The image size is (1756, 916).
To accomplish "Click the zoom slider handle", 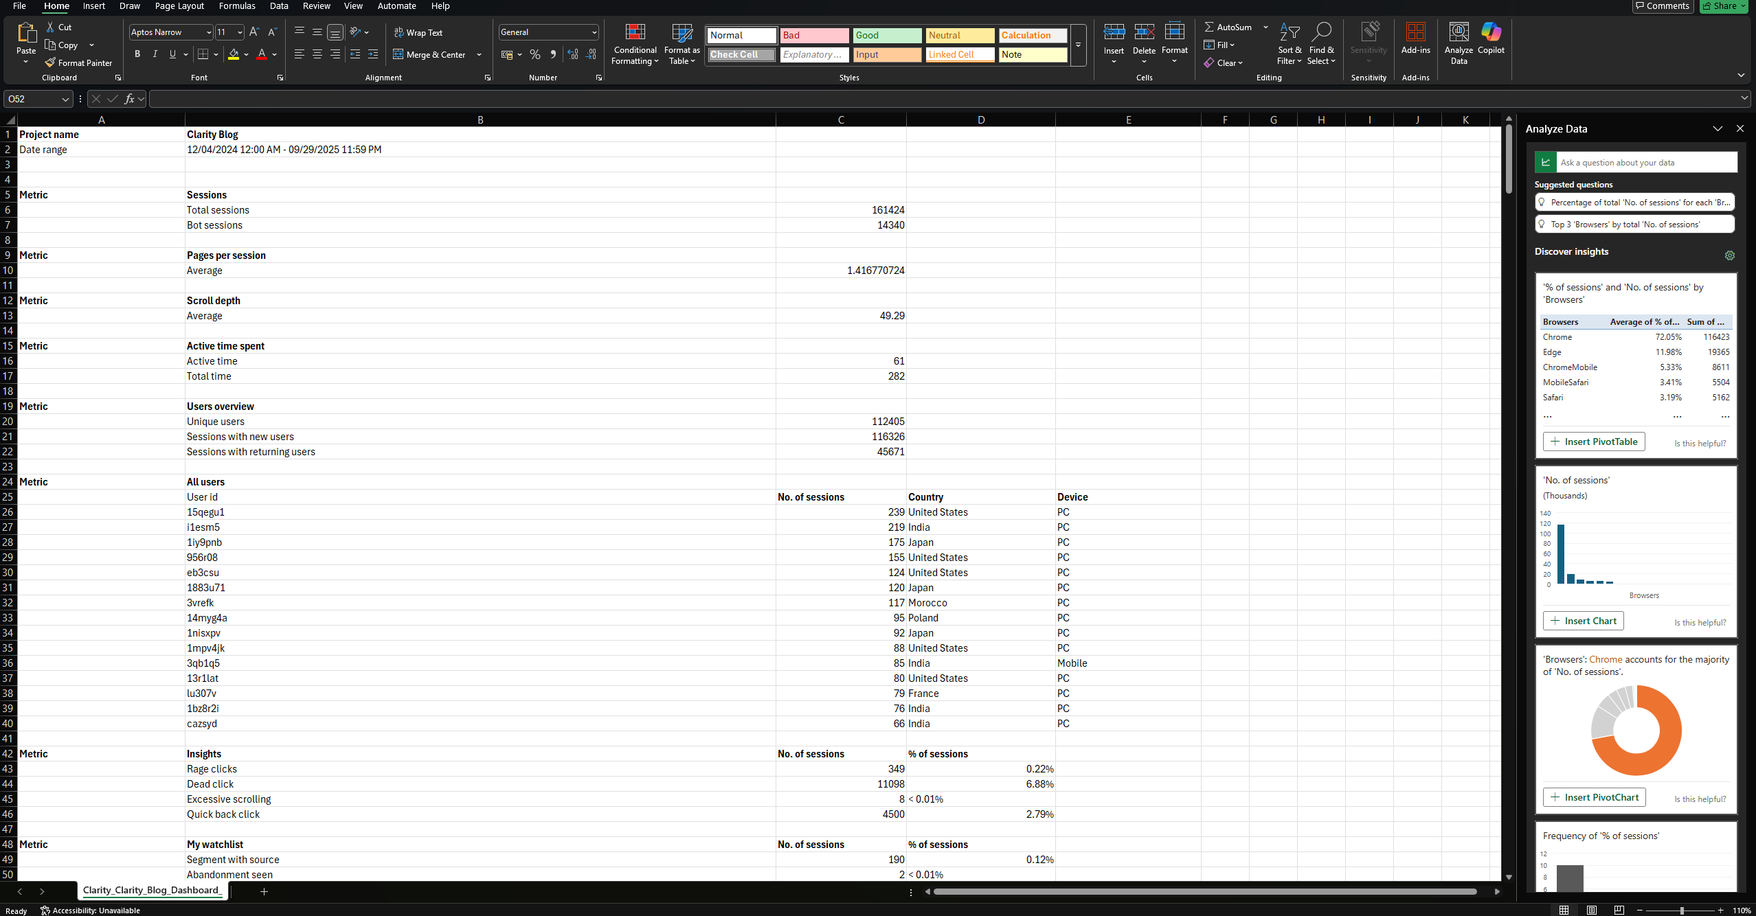I will click(1682, 910).
